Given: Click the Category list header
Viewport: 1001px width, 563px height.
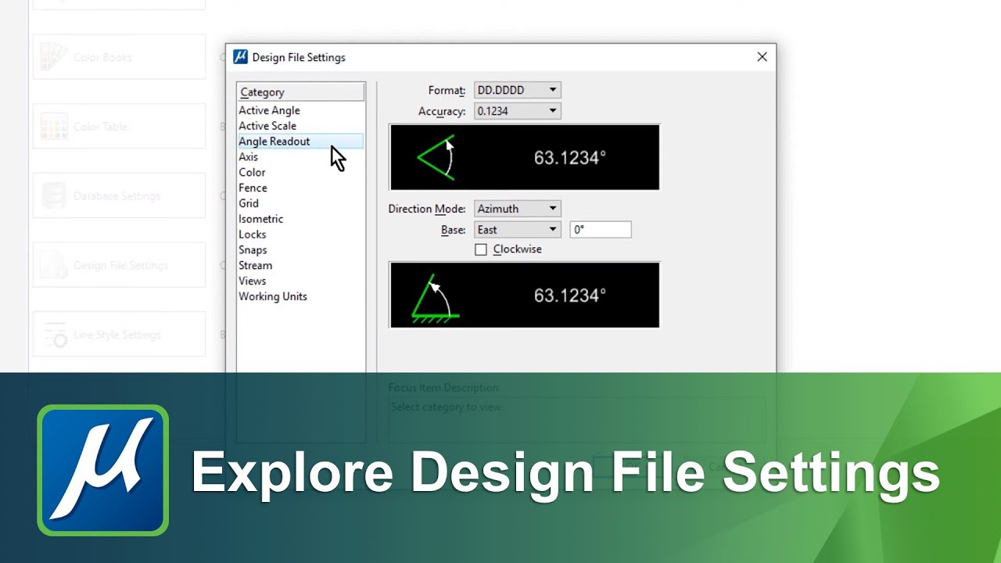Looking at the screenshot, I should (301, 92).
